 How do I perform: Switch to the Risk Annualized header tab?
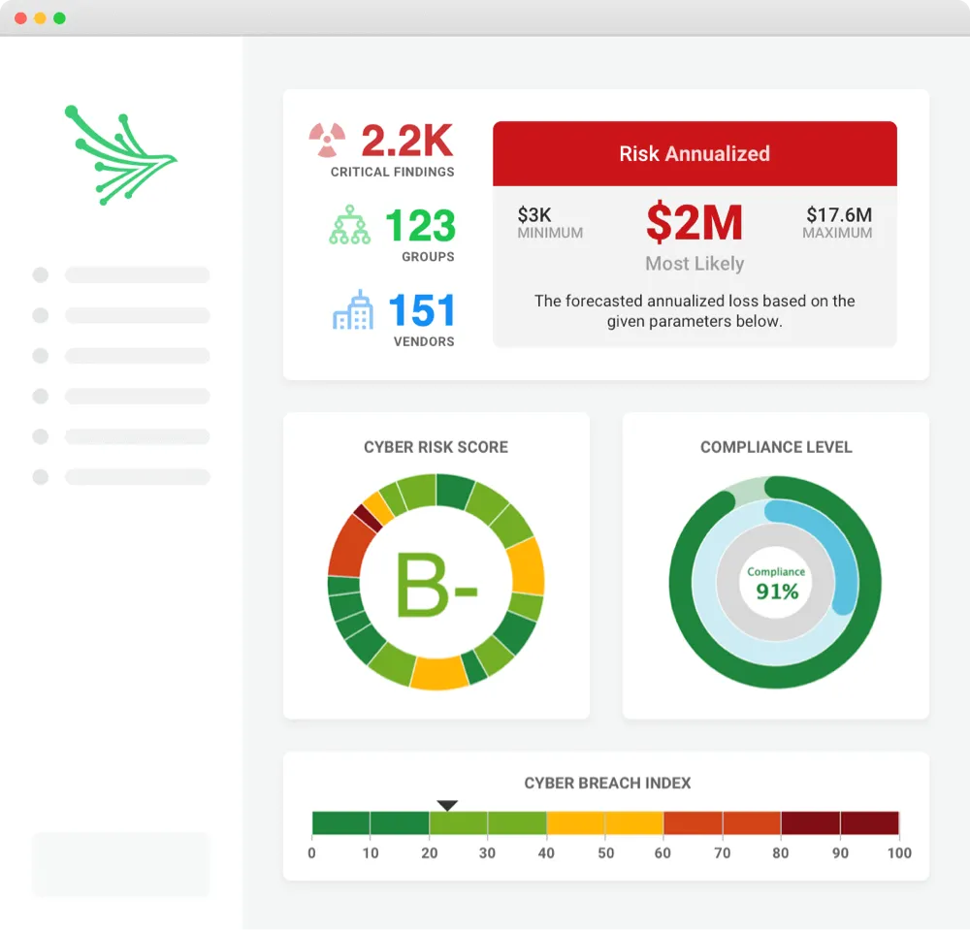[x=695, y=153]
